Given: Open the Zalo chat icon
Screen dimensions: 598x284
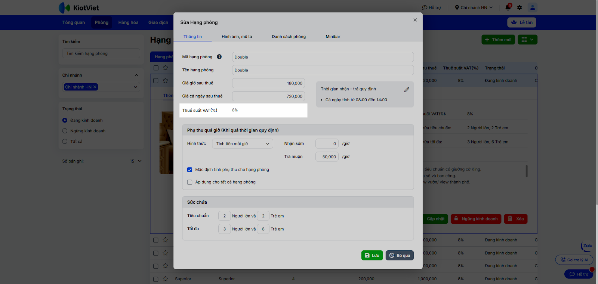Looking at the screenshot, I should tap(587, 246).
